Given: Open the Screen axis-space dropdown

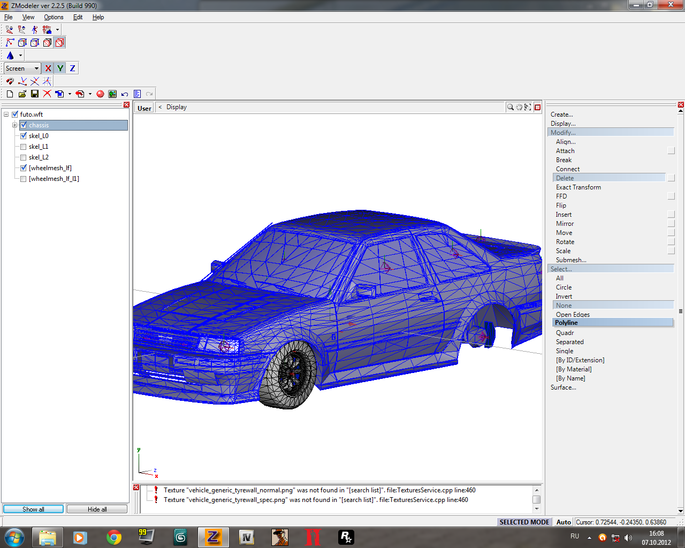Looking at the screenshot, I should 22,68.
